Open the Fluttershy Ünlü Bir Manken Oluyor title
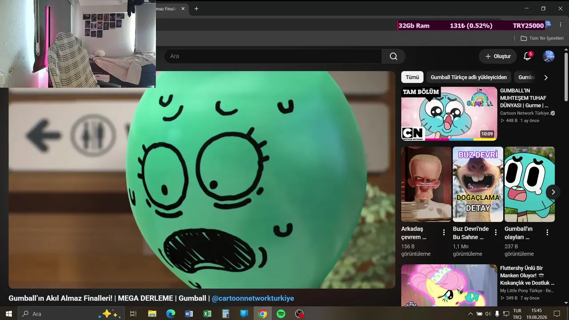This screenshot has width=569, height=320. (x=528, y=276)
